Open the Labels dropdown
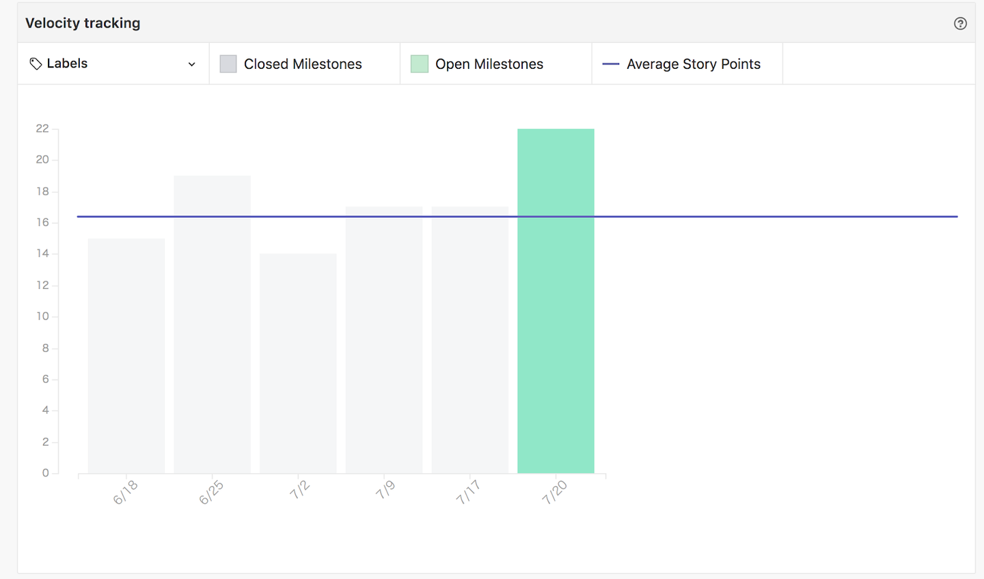Image resolution: width=984 pixels, height=579 pixels. coord(113,63)
